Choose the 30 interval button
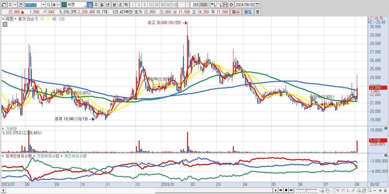This screenshot has height=194, width=389. (x=162, y=5)
